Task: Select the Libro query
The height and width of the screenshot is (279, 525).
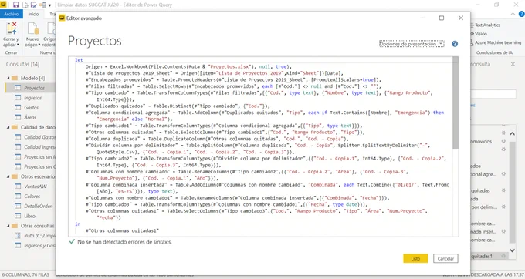Action: click(29, 216)
